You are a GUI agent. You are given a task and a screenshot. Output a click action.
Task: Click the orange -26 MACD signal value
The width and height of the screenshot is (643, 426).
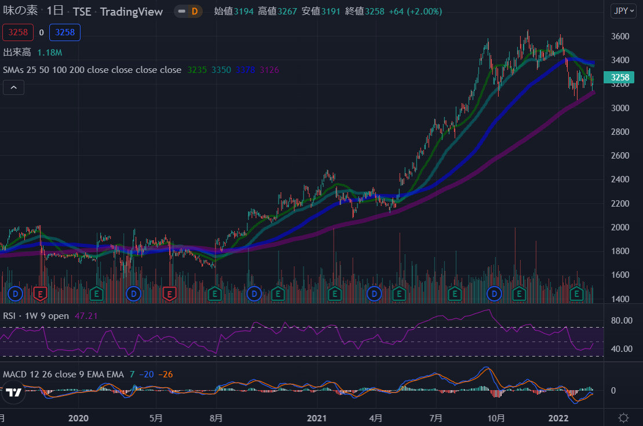pos(165,374)
